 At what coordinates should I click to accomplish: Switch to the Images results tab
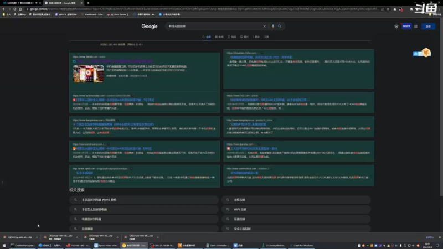click(244, 37)
